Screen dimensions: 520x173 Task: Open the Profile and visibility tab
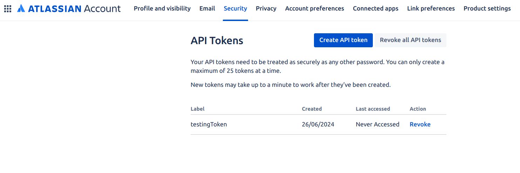click(x=162, y=8)
